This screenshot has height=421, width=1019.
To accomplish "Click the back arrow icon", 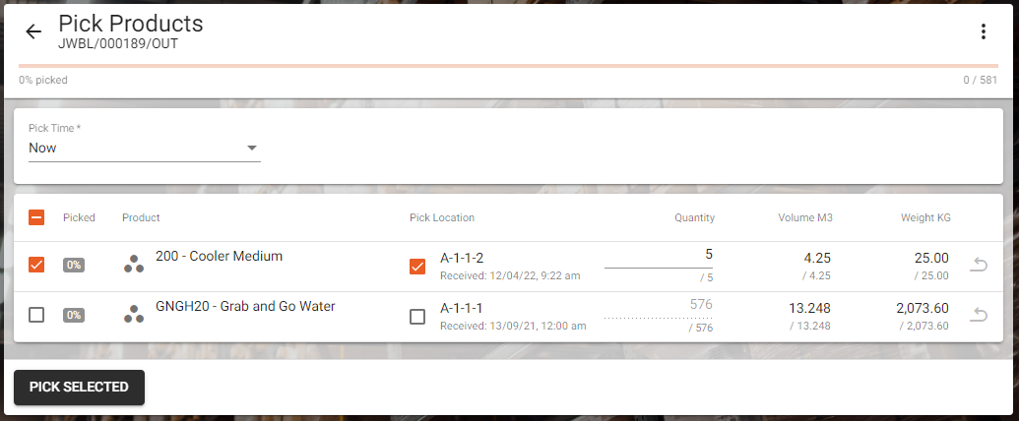I will click(x=33, y=31).
